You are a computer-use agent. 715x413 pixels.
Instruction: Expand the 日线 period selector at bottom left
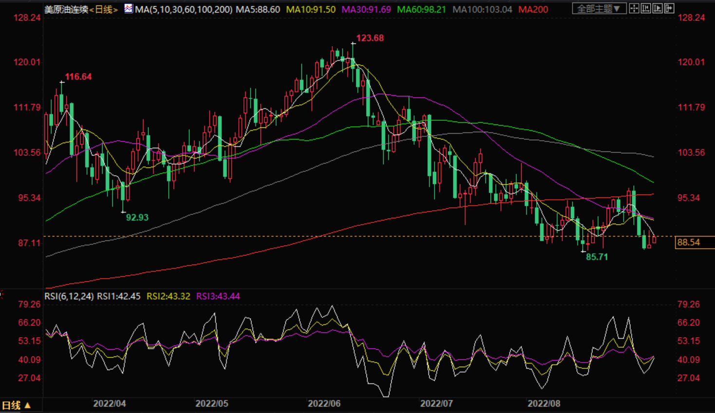pyautogui.click(x=16, y=405)
